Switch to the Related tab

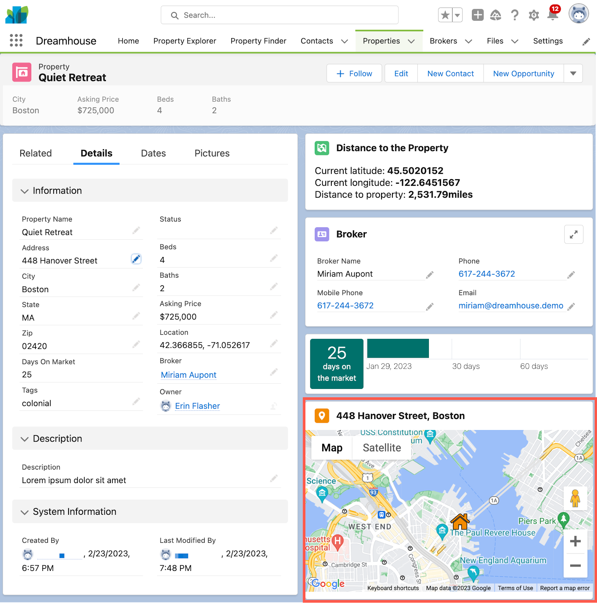tap(35, 153)
